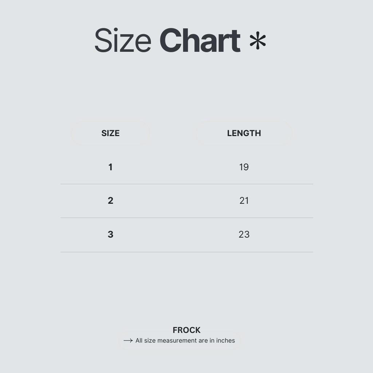
Task: Click the length value 23
Action: [244, 235]
